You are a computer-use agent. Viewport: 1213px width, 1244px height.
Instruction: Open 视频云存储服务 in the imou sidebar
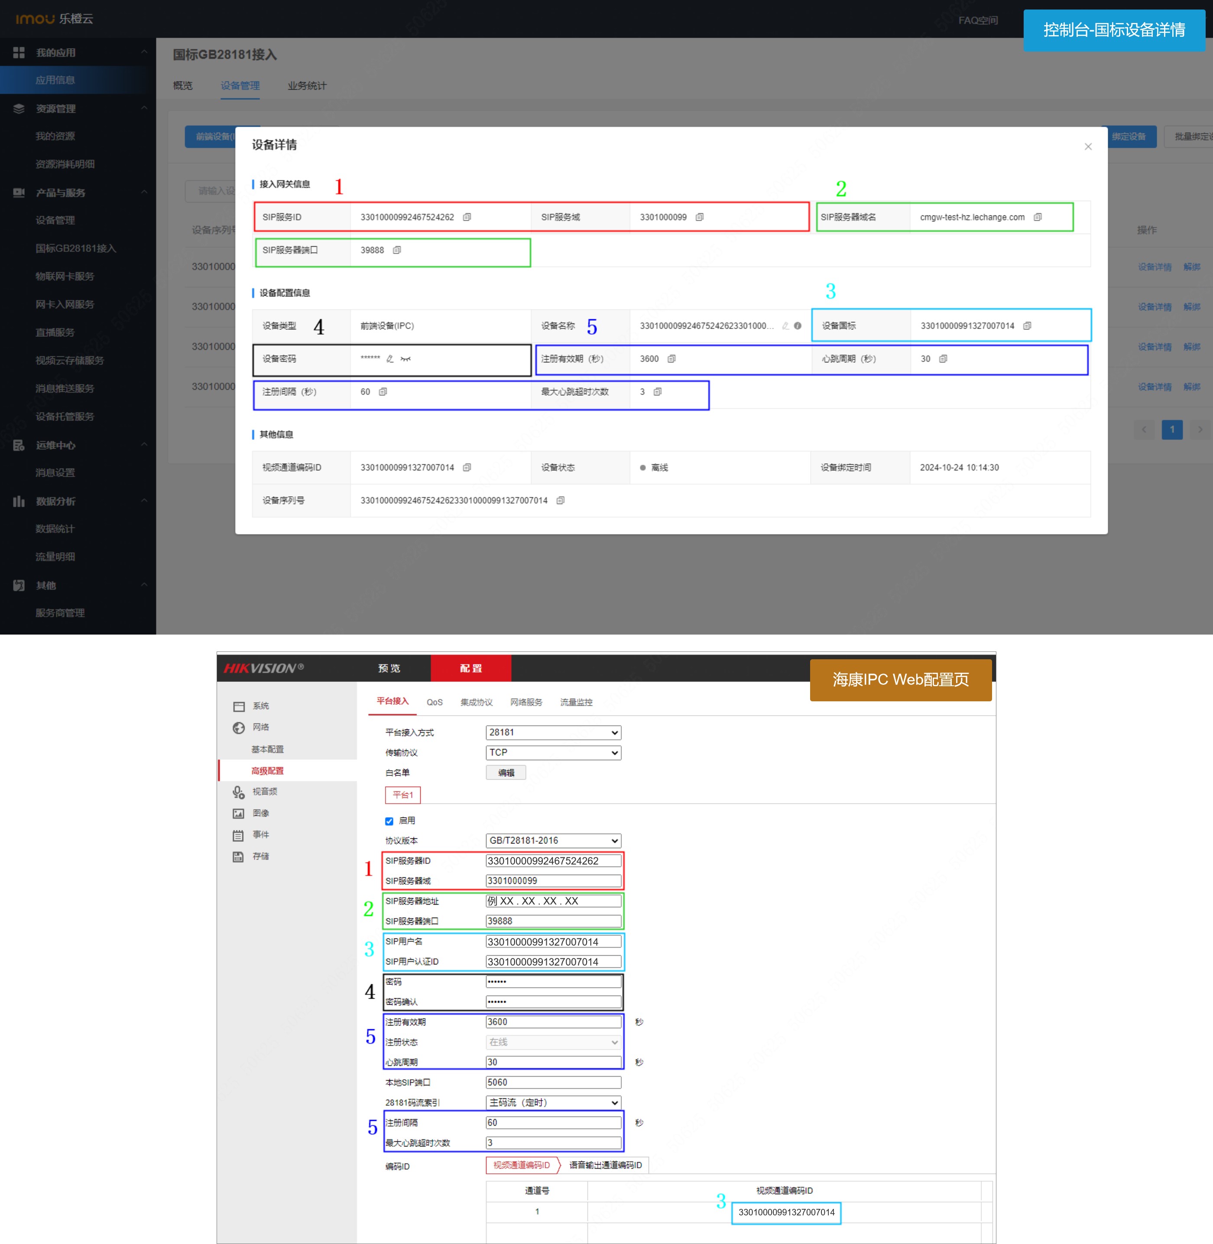click(69, 361)
